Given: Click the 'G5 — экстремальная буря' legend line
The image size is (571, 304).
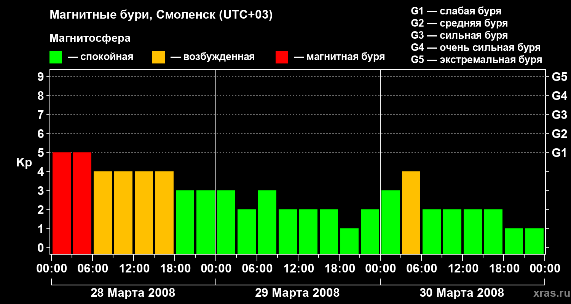Looking at the screenshot, I should pyautogui.click(x=477, y=60).
